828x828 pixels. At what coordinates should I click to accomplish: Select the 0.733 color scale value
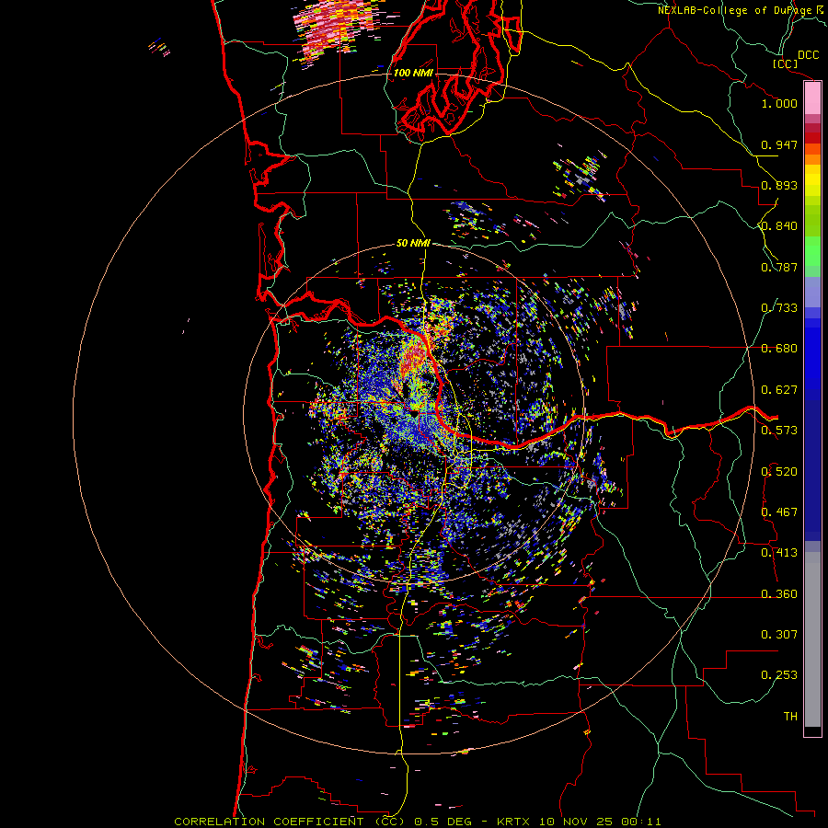tap(779, 308)
